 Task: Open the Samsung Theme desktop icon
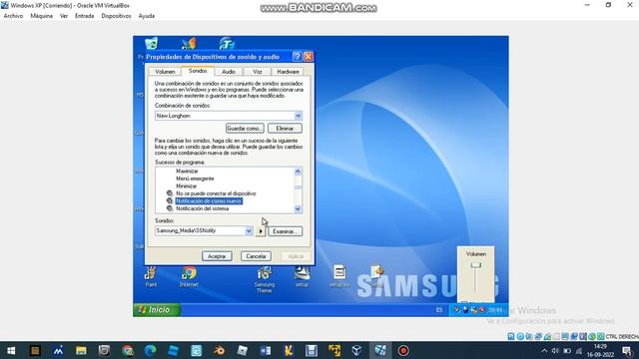click(x=264, y=279)
